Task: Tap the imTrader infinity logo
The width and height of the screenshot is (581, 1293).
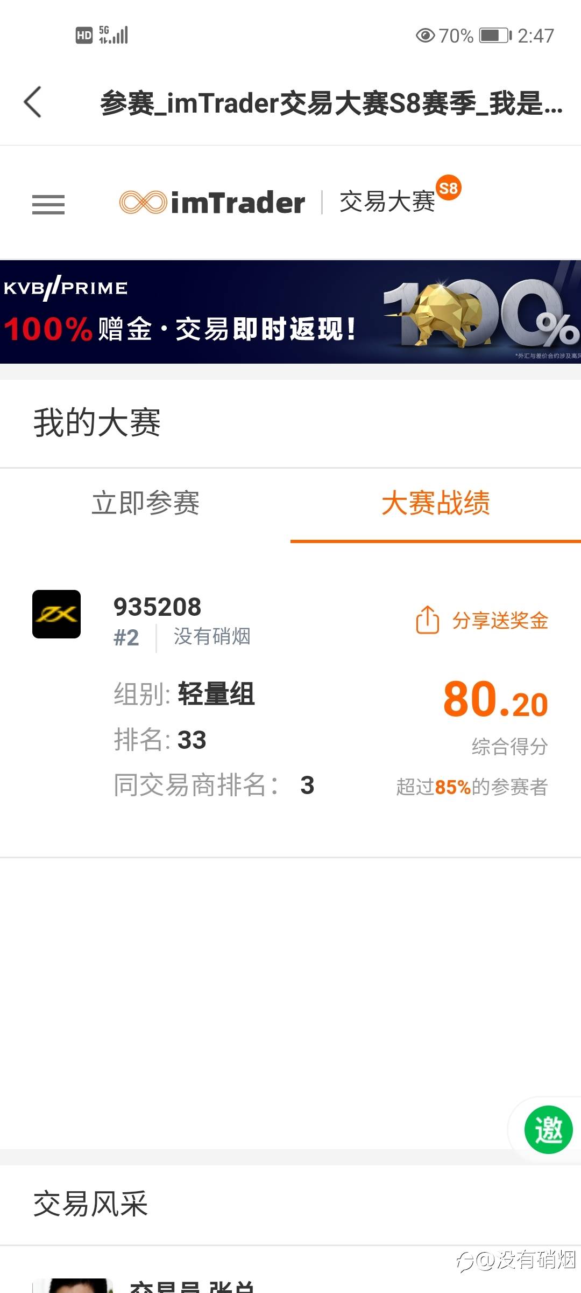Action: (143, 203)
